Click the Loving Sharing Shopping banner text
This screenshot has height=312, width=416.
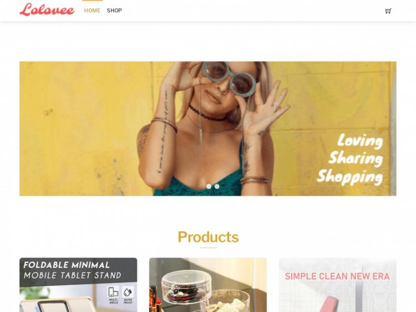(350, 159)
